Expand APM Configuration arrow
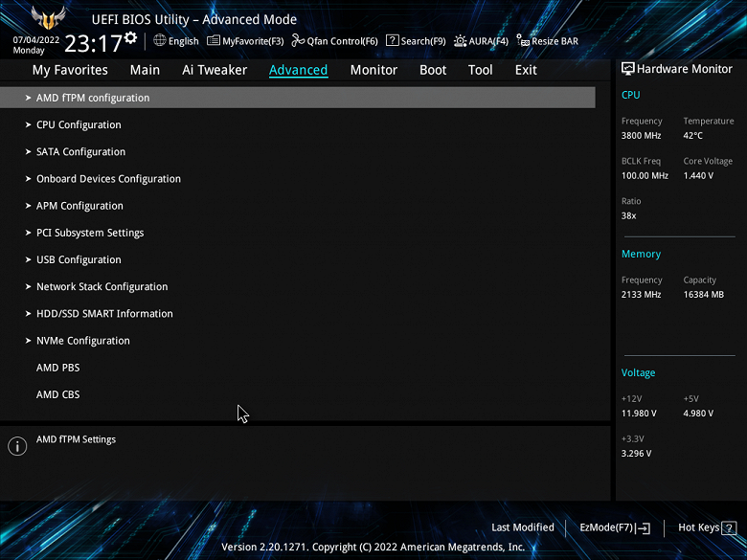The image size is (747, 560). click(x=28, y=206)
